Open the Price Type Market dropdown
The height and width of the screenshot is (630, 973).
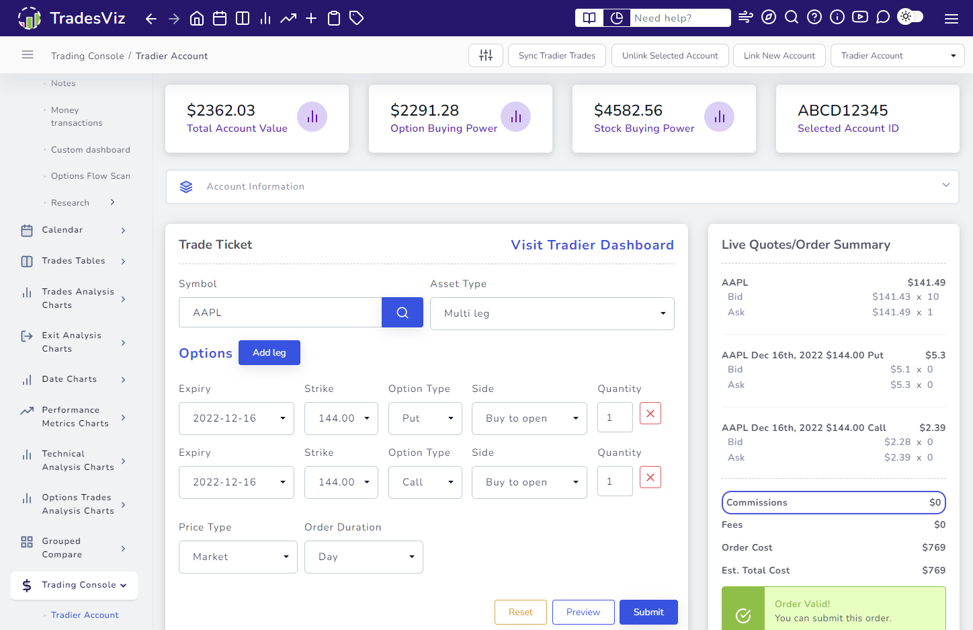(238, 557)
